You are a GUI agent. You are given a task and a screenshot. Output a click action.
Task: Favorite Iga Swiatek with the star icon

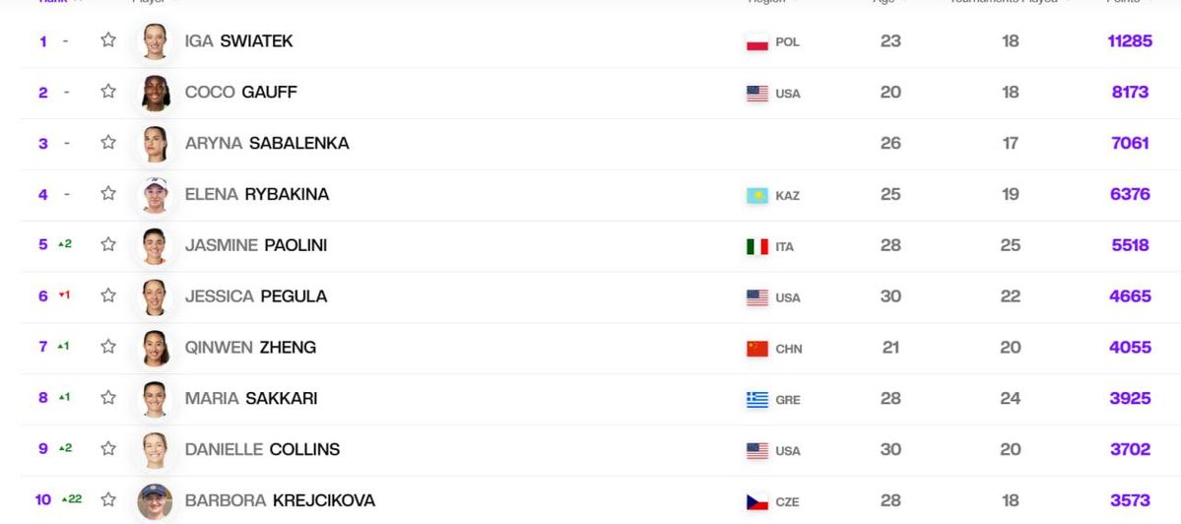tap(108, 40)
